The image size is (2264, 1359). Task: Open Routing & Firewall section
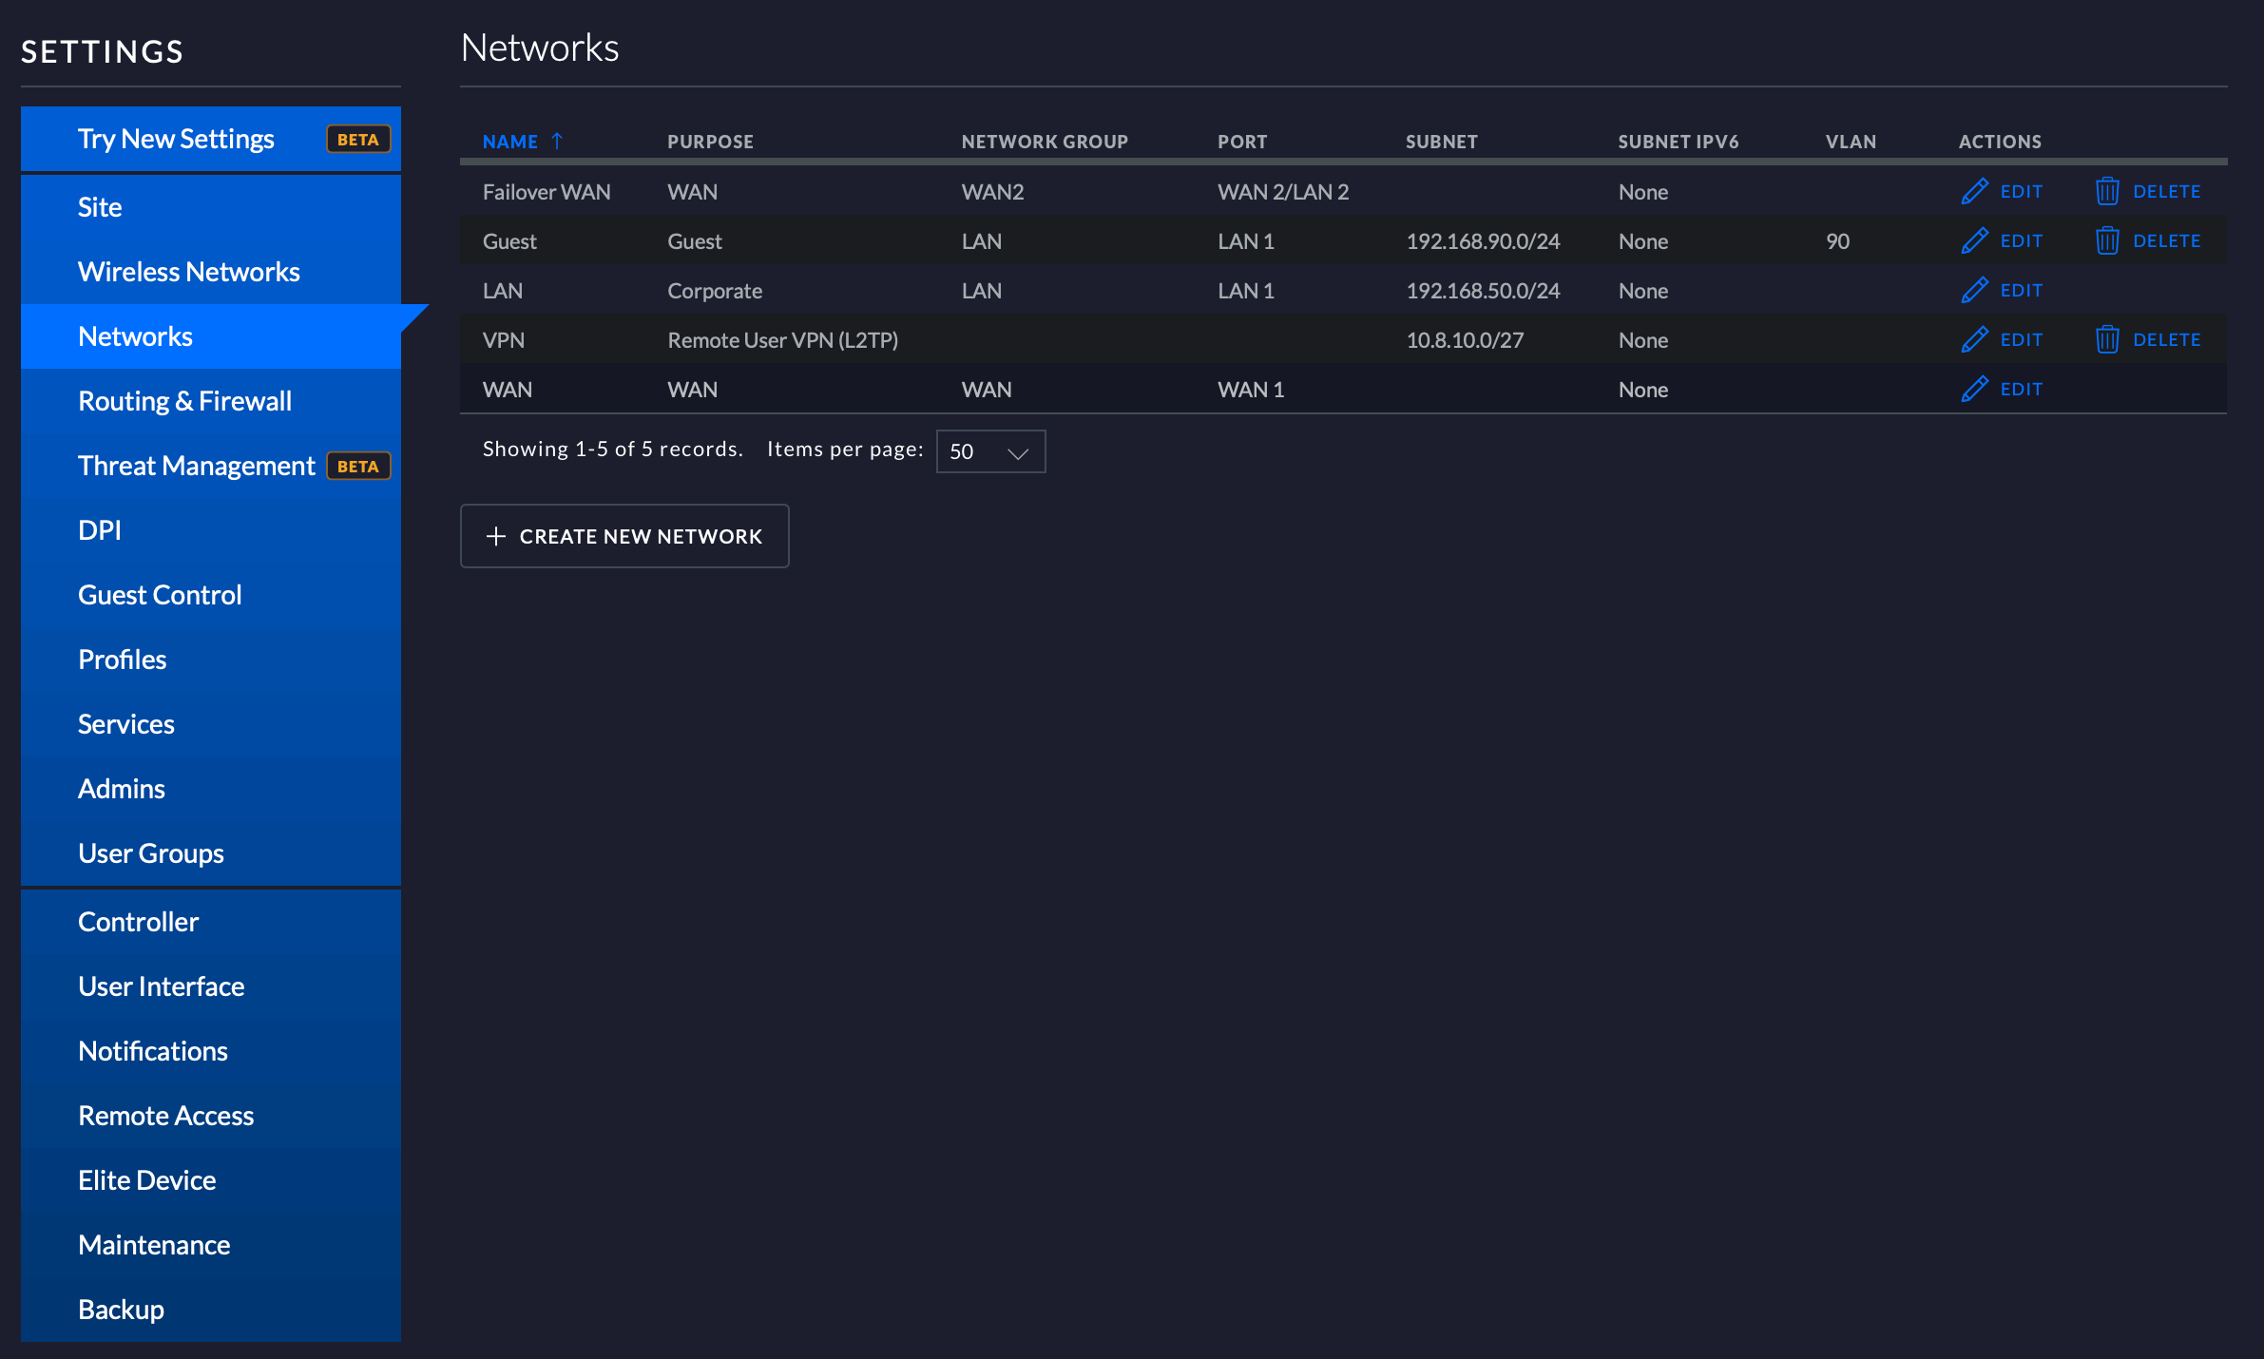pyautogui.click(x=184, y=401)
